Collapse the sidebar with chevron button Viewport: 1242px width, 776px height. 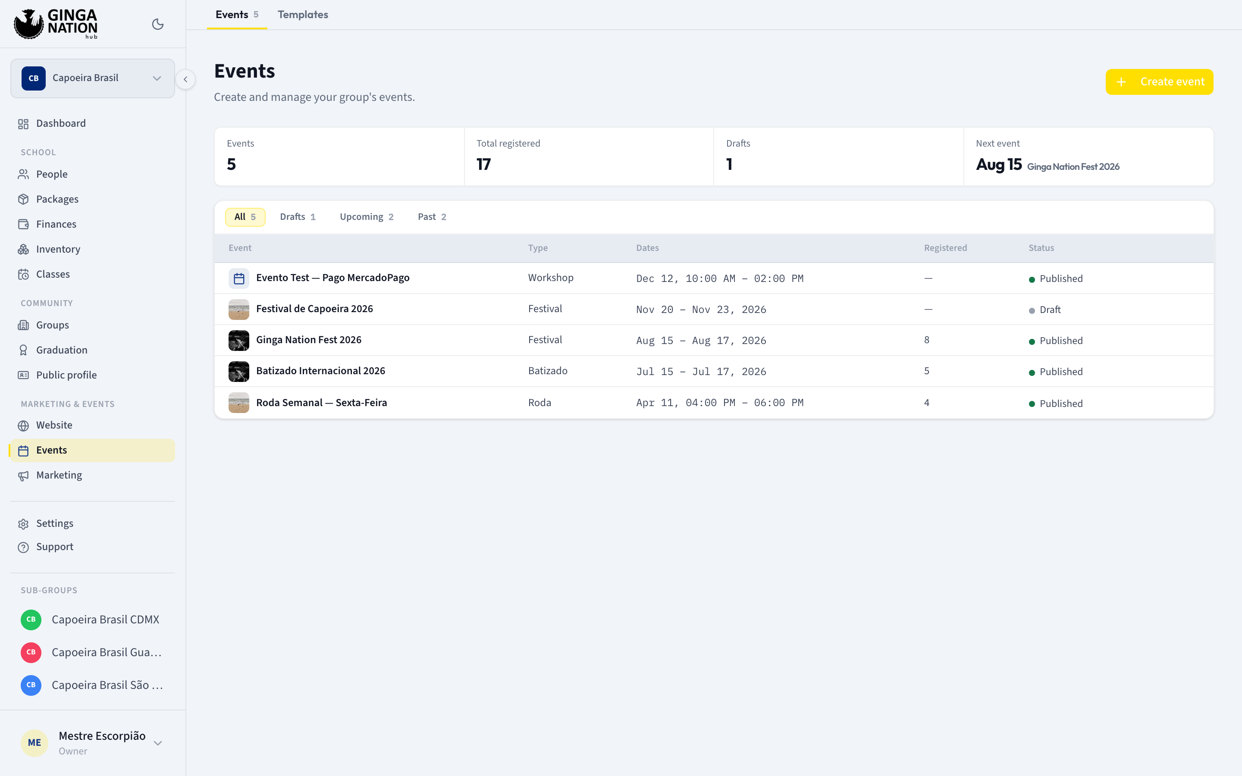[185, 79]
